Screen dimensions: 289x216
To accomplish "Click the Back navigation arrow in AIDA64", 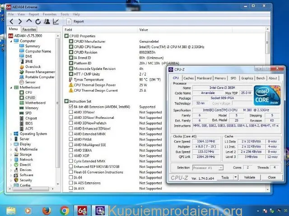I will click(12, 21).
